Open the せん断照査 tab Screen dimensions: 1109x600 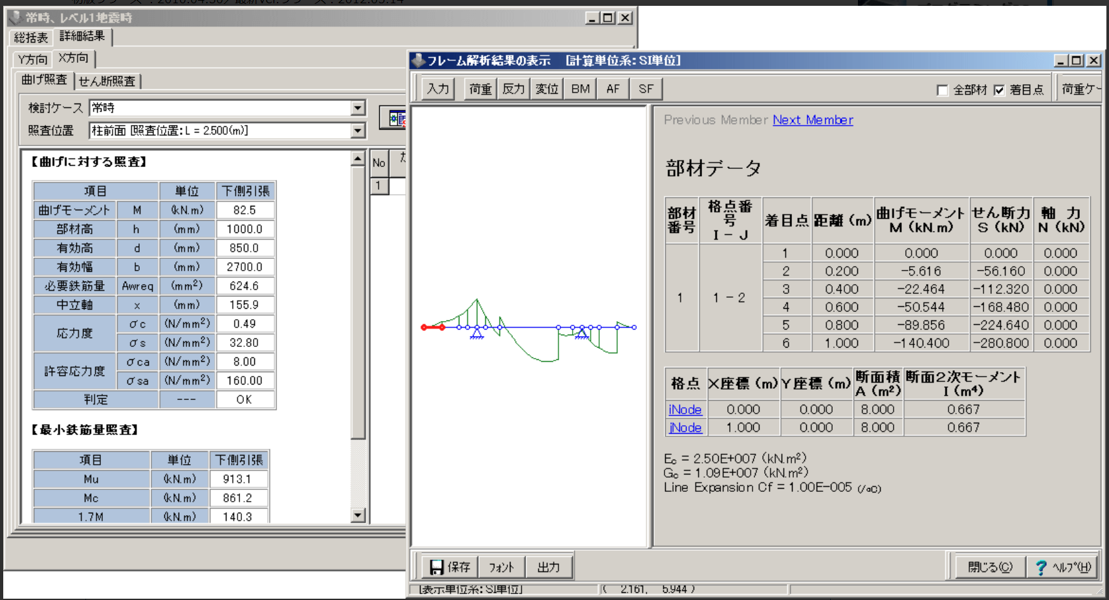(107, 81)
